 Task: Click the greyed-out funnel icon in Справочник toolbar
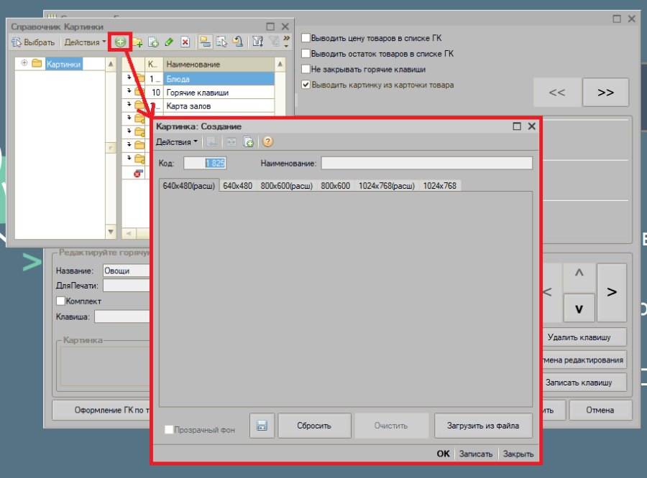pos(273,42)
